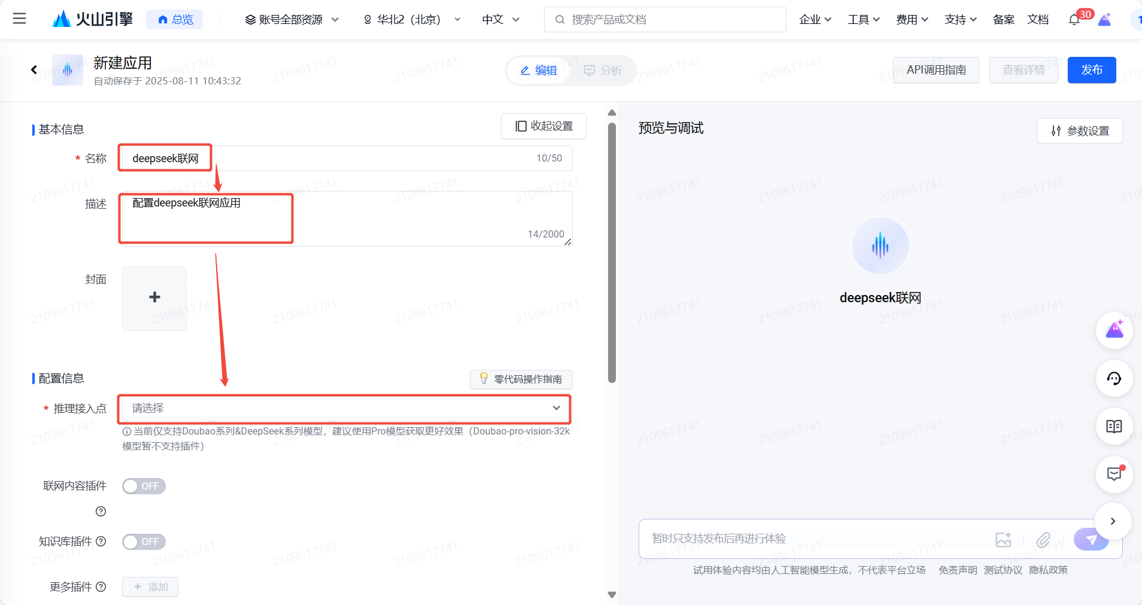Click the scrollbar down arrow
Image resolution: width=1142 pixels, height=605 pixels.
coord(612,595)
